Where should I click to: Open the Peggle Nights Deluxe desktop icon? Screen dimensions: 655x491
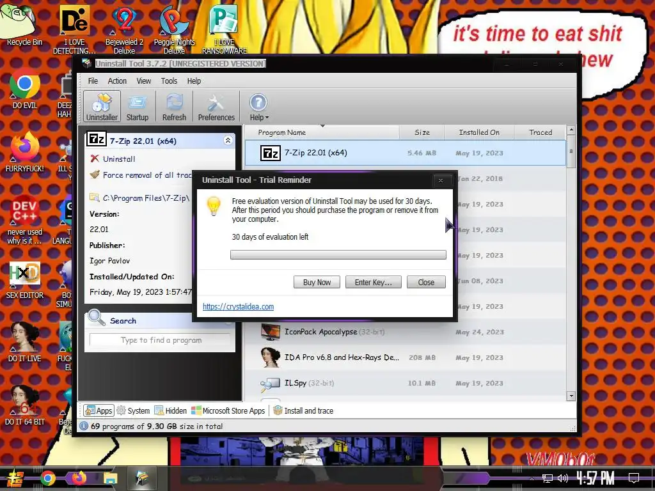pos(174,29)
